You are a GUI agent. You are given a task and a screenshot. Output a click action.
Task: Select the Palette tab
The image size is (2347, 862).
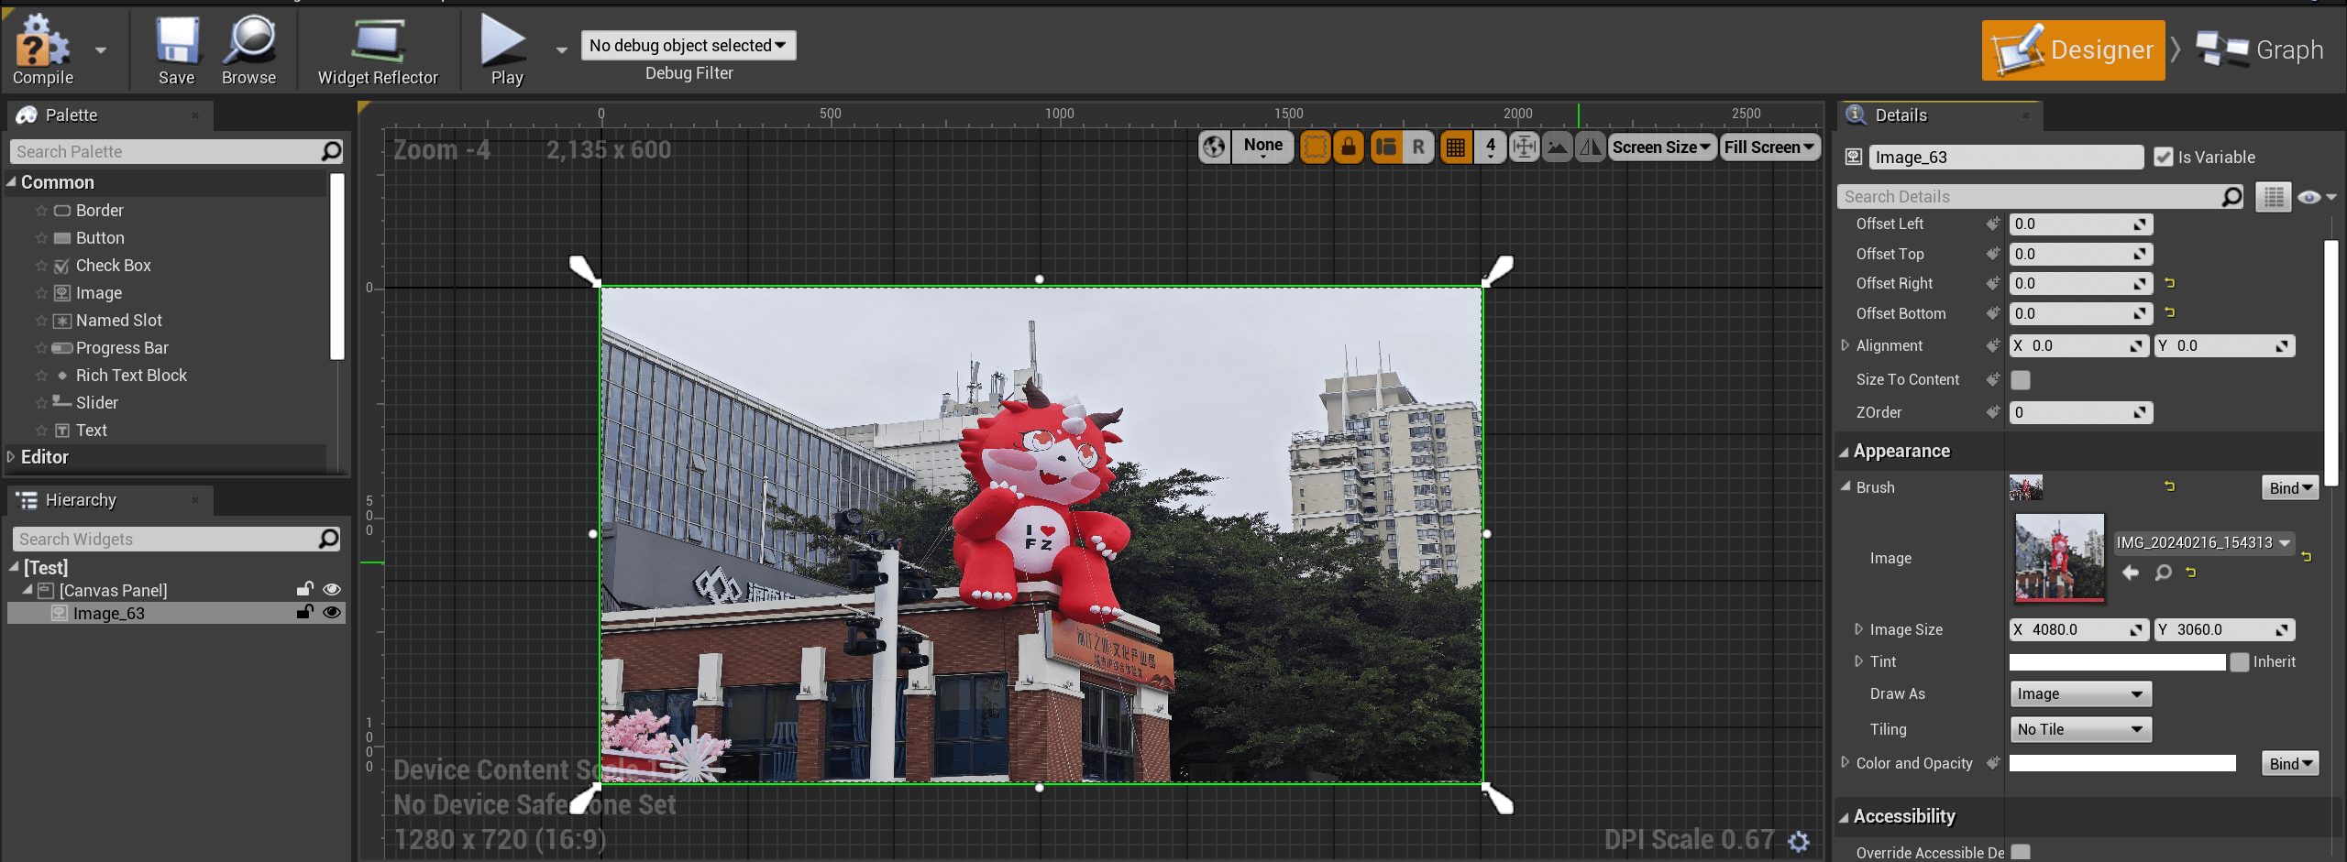pos(109,115)
